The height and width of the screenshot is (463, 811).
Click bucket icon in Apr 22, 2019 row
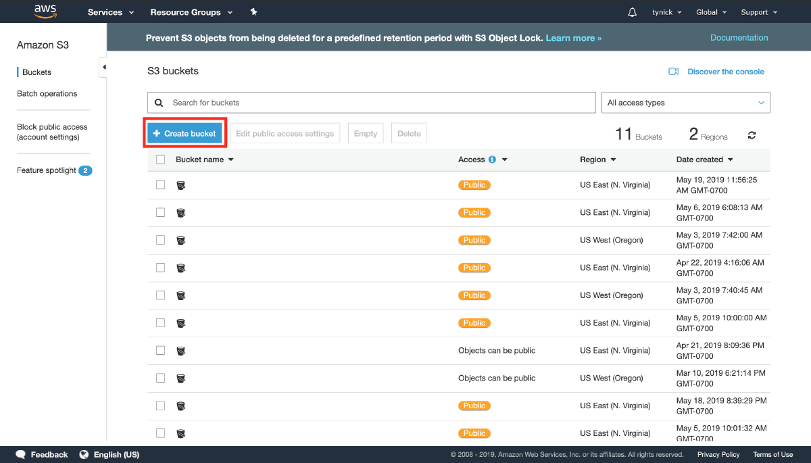pos(180,268)
